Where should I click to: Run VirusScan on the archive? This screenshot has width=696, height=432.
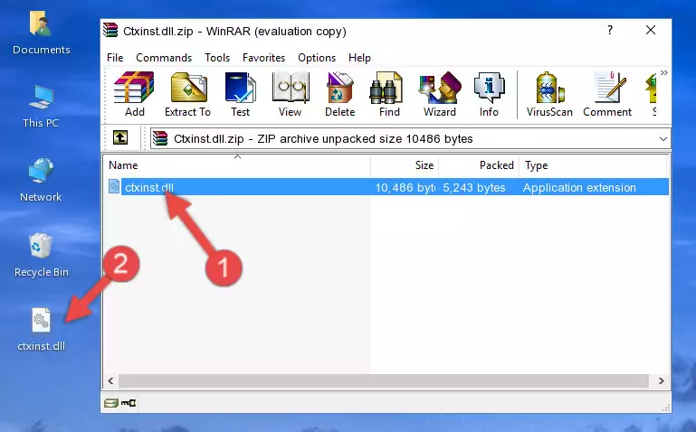point(549,94)
